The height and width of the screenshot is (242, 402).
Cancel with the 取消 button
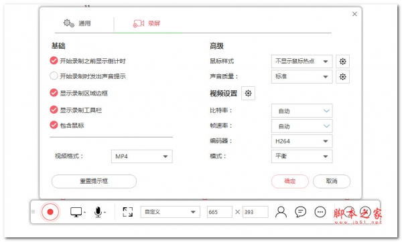(332, 181)
